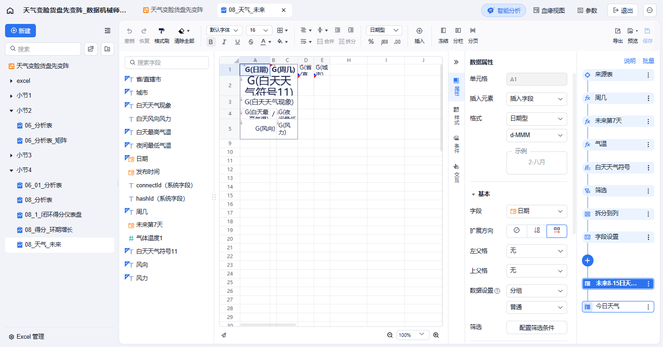The image size is (663, 347).
Task: Click the percent format icon
Action: tap(371, 42)
